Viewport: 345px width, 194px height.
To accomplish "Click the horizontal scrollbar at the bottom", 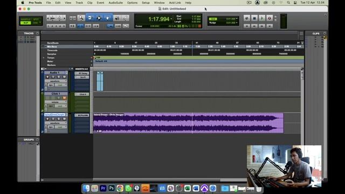I will click(x=156, y=180).
